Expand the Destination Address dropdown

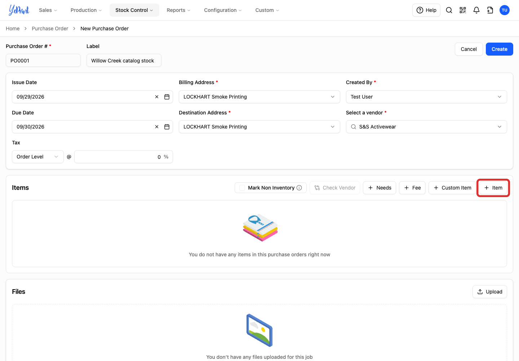pyautogui.click(x=259, y=127)
